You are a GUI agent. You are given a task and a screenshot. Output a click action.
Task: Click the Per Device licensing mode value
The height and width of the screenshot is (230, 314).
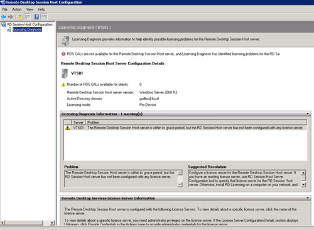(148, 105)
